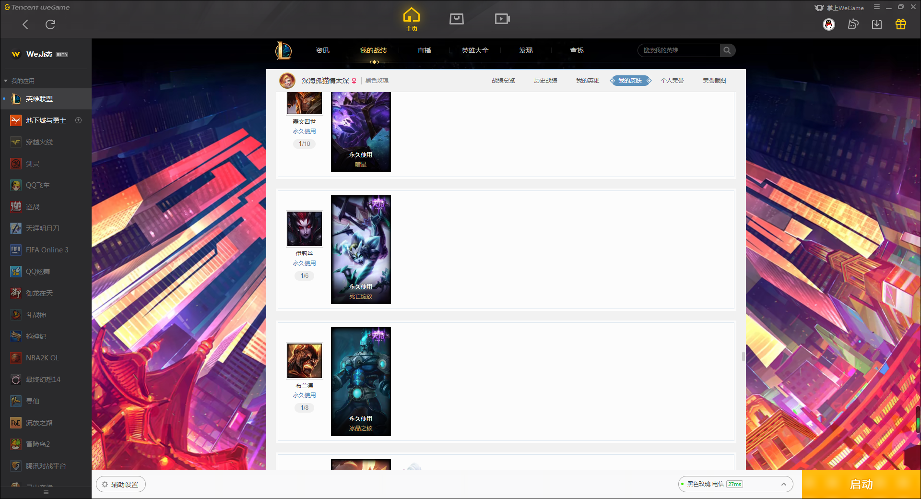Click the summoner avatar 深海孤猫情太深

287,81
